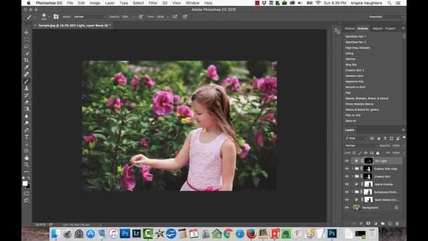This screenshot has width=428, height=241.
Task: Run the High Pass Sharpen action
Action: tap(358, 48)
